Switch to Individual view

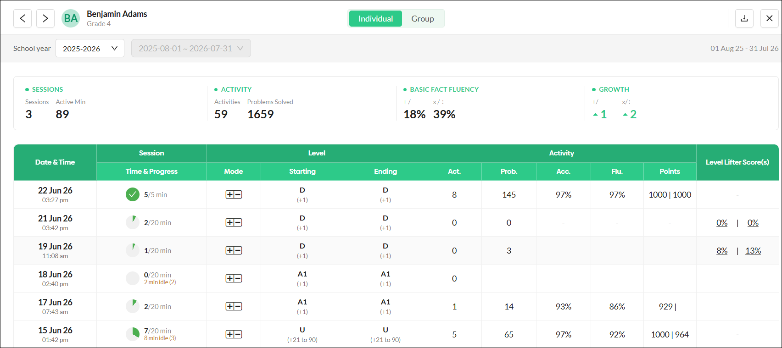(375, 18)
